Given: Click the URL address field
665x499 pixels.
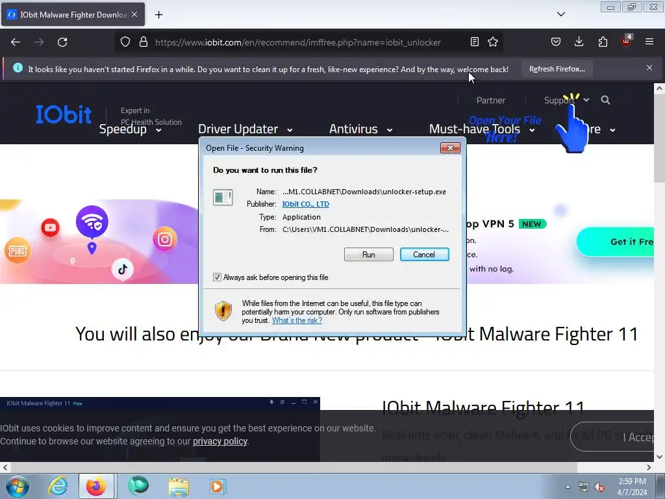Looking at the screenshot, I should [297, 42].
